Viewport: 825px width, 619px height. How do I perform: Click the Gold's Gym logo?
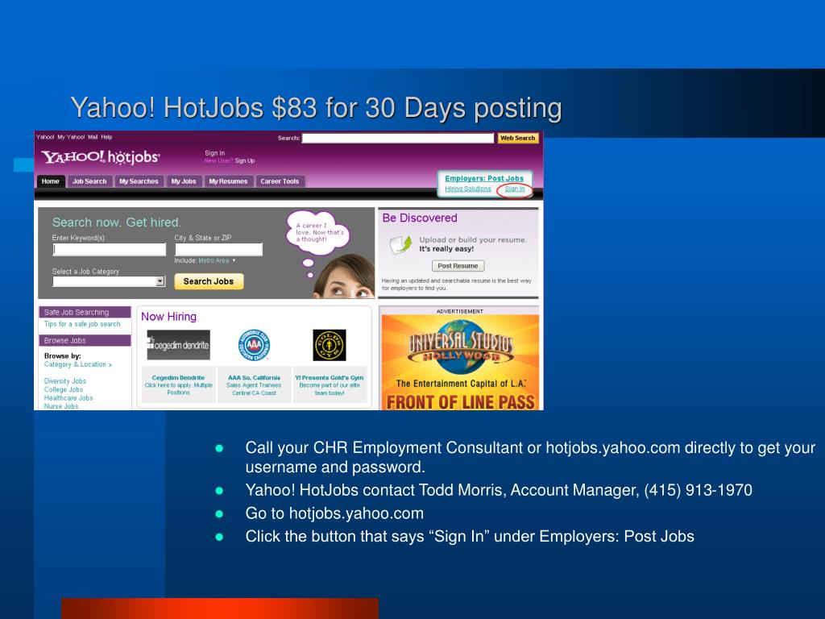tap(330, 345)
